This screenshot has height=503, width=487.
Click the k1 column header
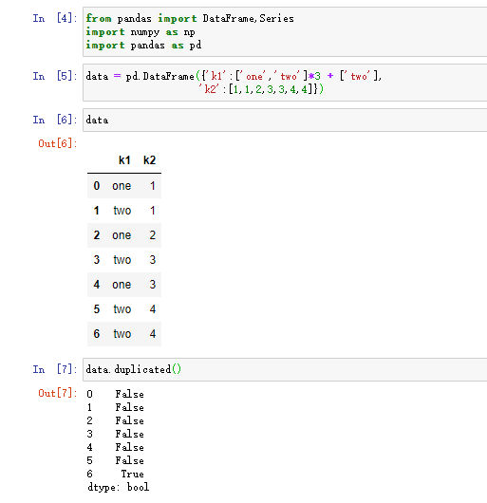click(x=124, y=160)
